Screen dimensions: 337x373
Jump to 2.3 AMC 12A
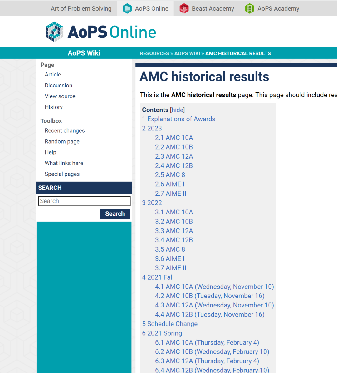[174, 156]
